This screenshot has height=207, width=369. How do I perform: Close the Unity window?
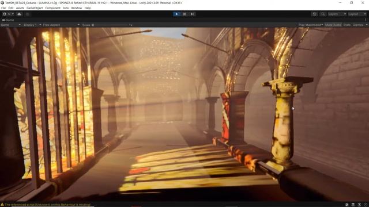[x=363, y=2]
